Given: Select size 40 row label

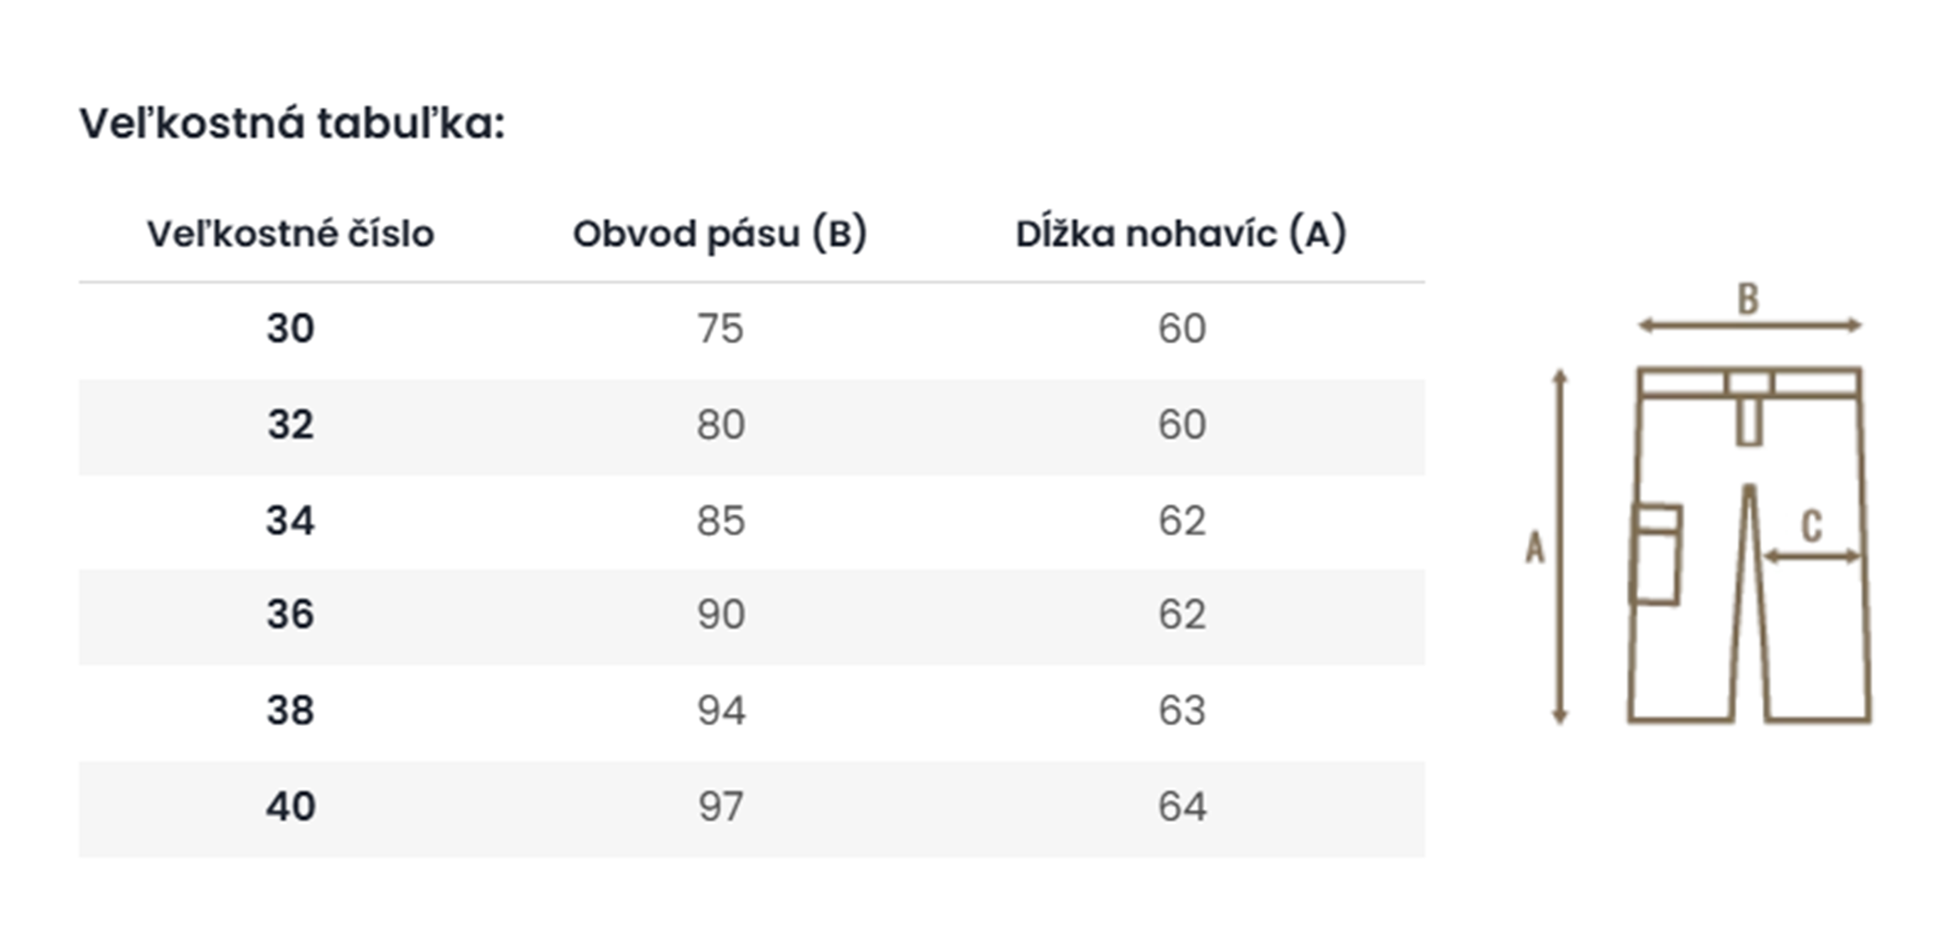Looking at the screenshot, I should (x=290, y=807).
